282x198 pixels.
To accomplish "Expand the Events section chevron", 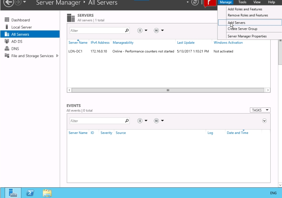I will point(264,121).
